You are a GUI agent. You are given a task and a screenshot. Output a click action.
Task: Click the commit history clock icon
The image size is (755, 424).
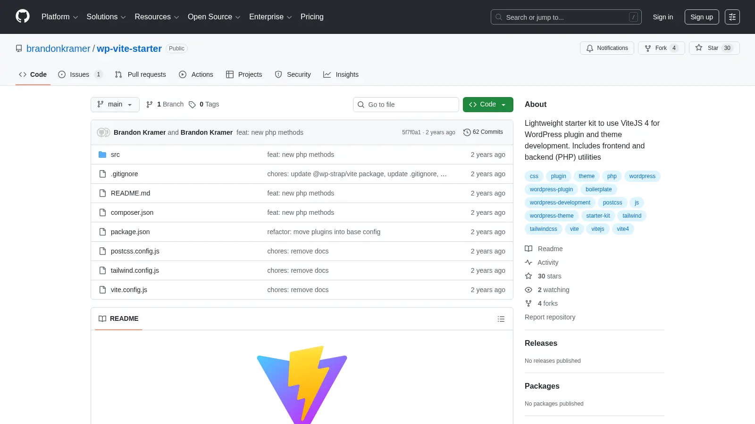467,132
